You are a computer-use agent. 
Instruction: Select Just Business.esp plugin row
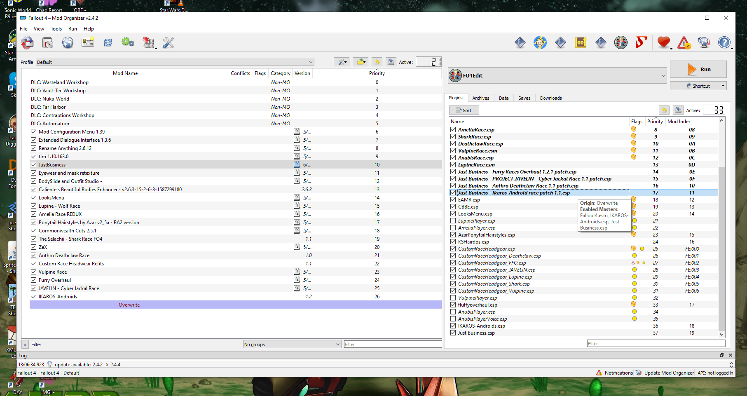[x=584, y=333]
